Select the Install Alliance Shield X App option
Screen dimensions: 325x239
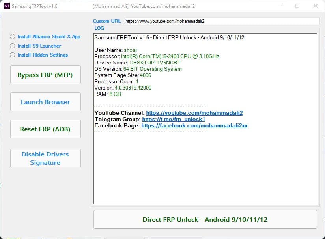12,37
